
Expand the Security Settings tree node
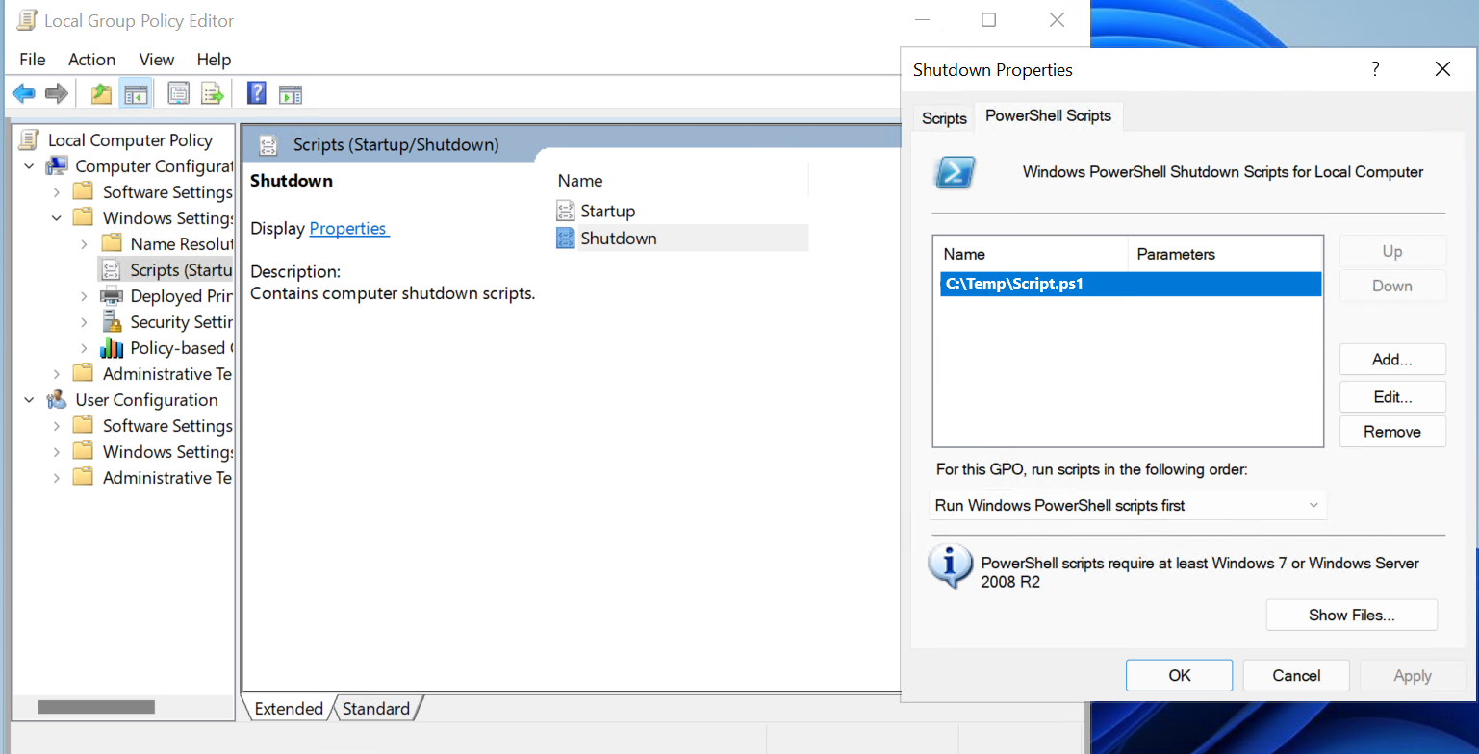85,322
